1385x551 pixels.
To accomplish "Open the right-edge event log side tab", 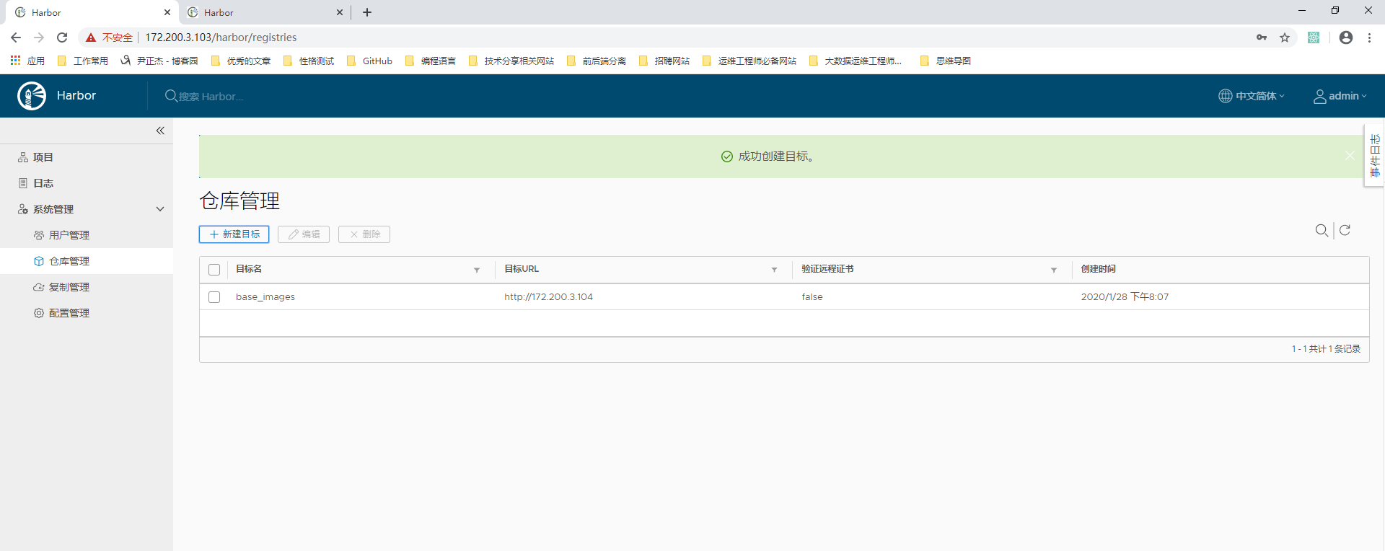I will (1374, 156).
